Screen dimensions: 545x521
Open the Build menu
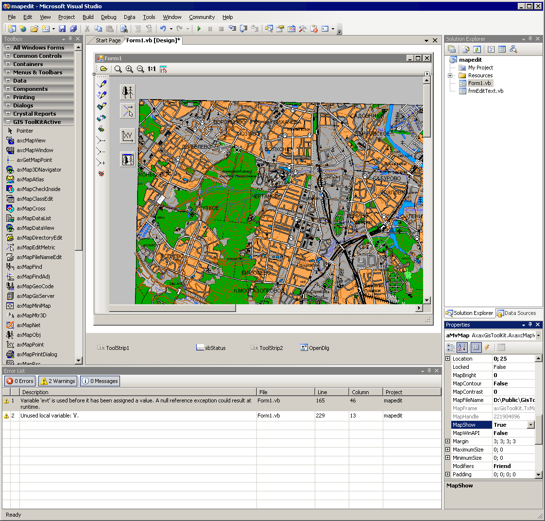click(88, 17)
